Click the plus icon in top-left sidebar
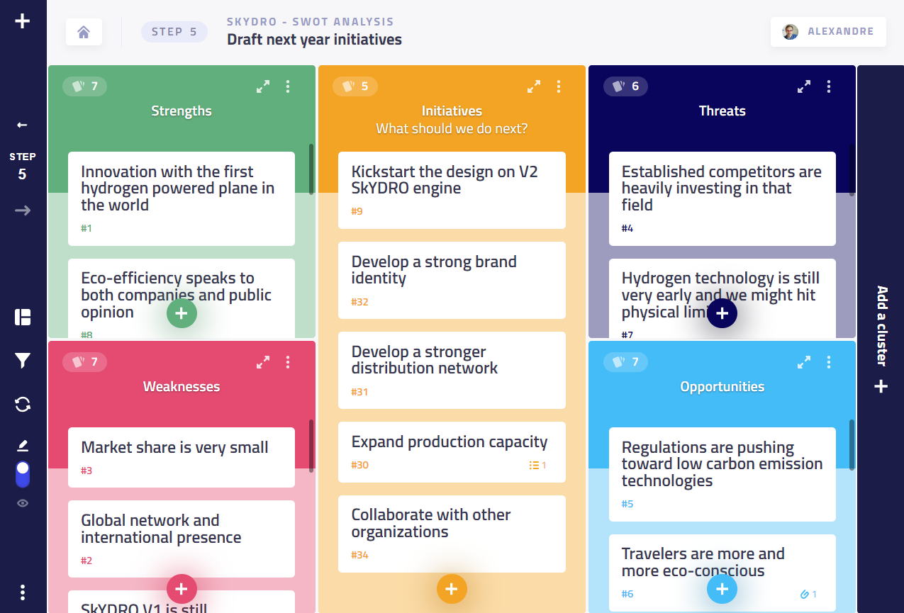Image resolution: width=904 pixels, height=613 pixels. pyautogui.click(x=23, y=21)
